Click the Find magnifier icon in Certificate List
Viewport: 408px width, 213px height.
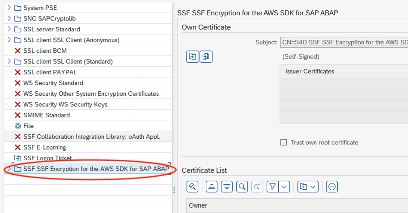tap(242, 187)
